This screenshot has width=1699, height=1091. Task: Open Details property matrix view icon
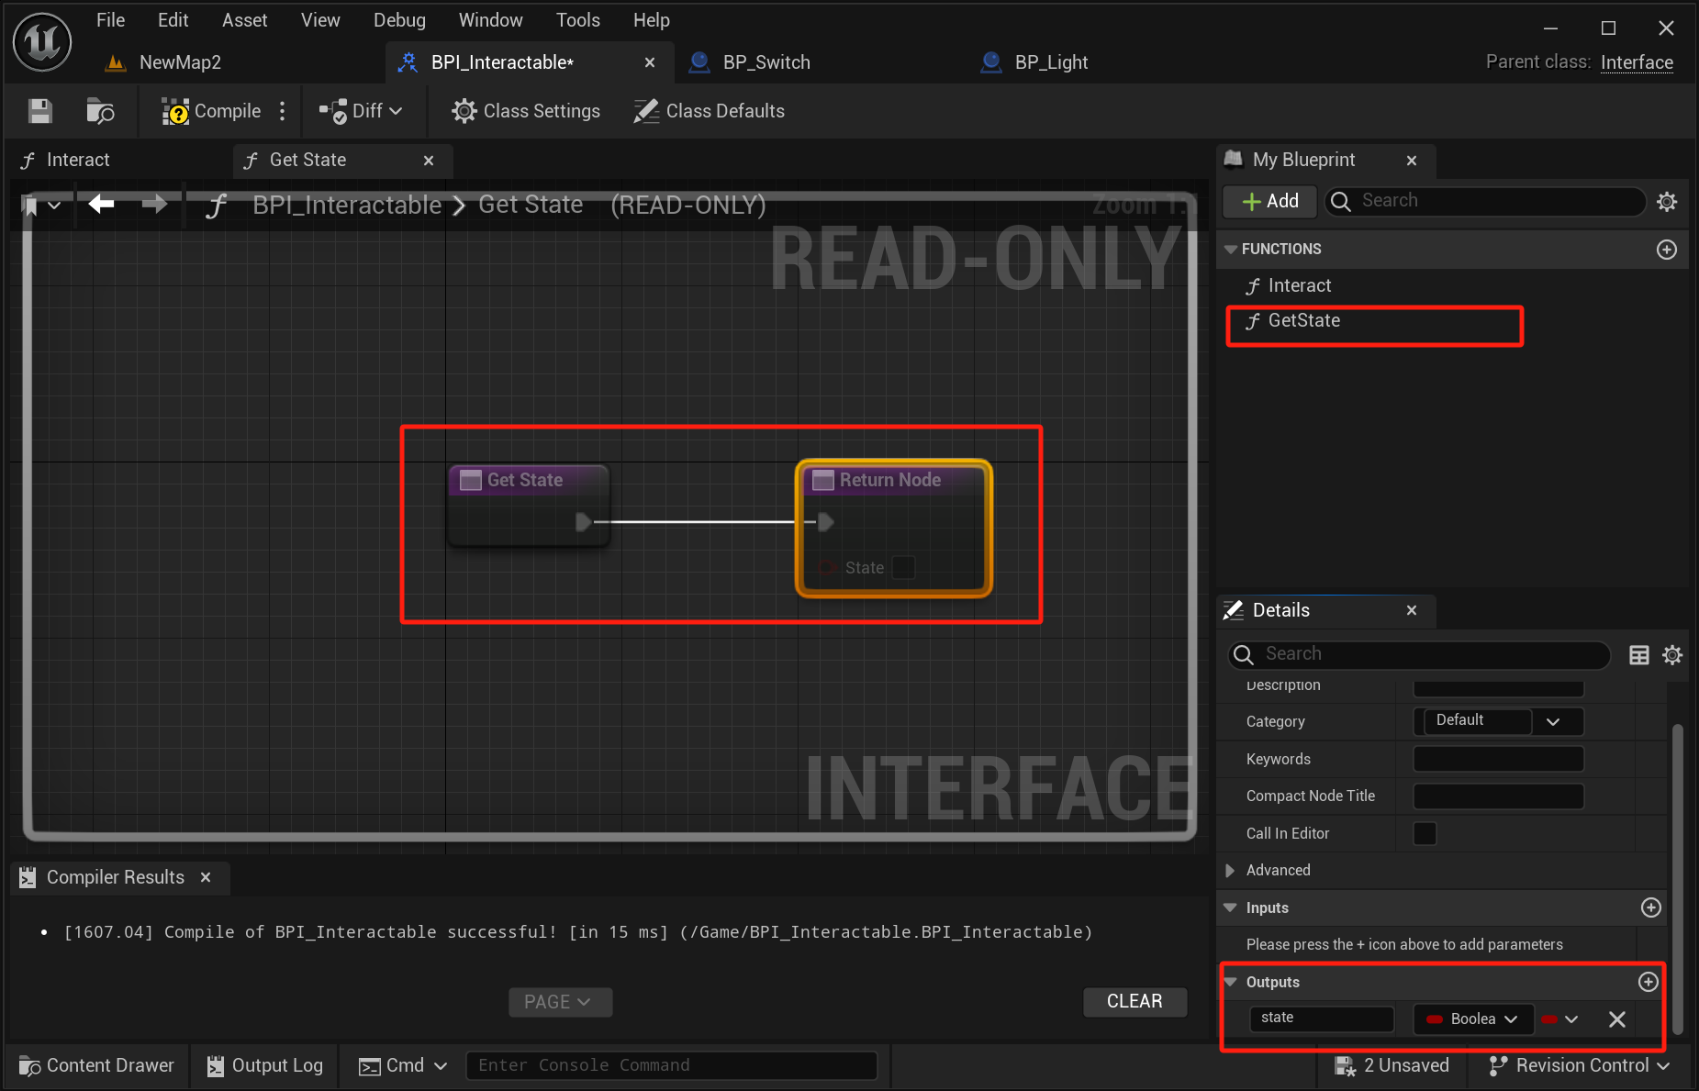[x=1639, y=655]
